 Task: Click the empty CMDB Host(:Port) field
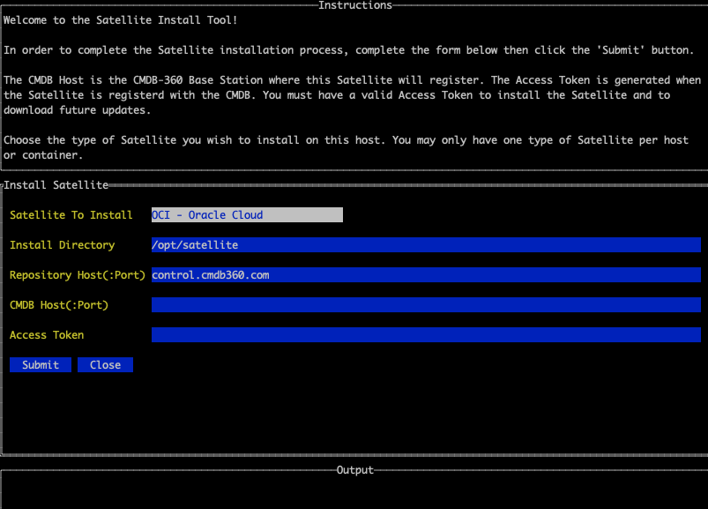426,305
